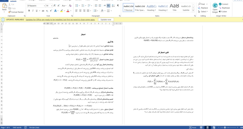Toggle right-to-left text direction
Screen dimensions: 243x129
(x=108, y=6)
